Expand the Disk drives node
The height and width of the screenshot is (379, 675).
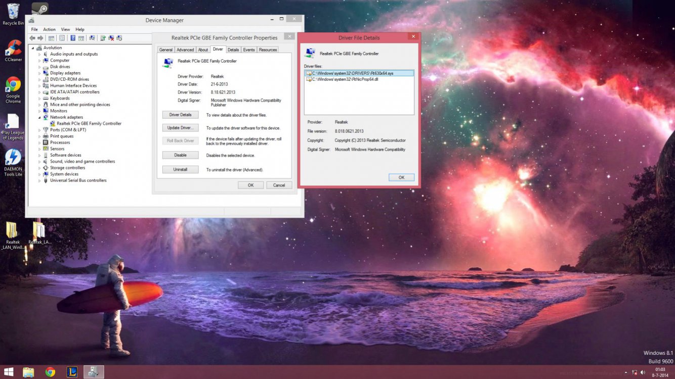(x=39, y=67)
